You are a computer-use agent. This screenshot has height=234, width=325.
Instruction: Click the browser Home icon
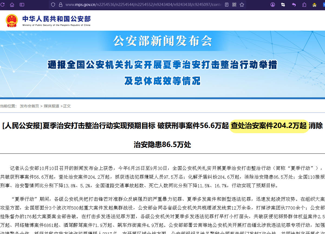pos(12,4)
